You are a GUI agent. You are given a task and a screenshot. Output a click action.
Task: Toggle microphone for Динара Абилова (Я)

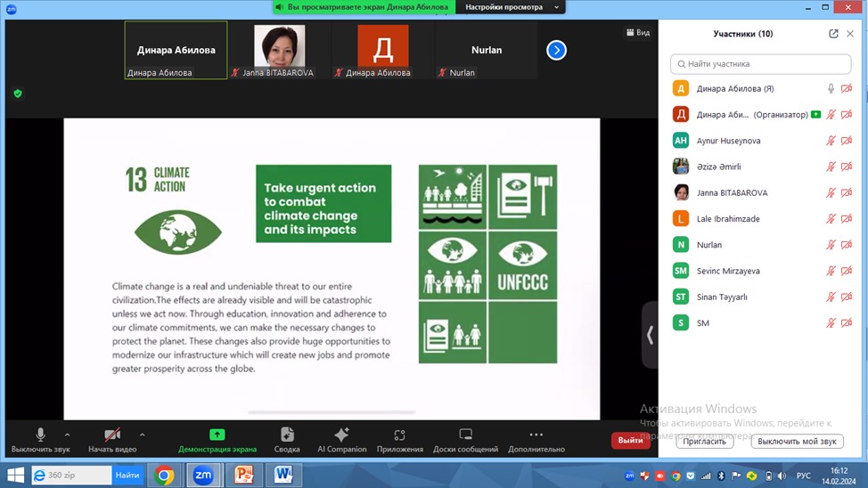tap(831, 88)
